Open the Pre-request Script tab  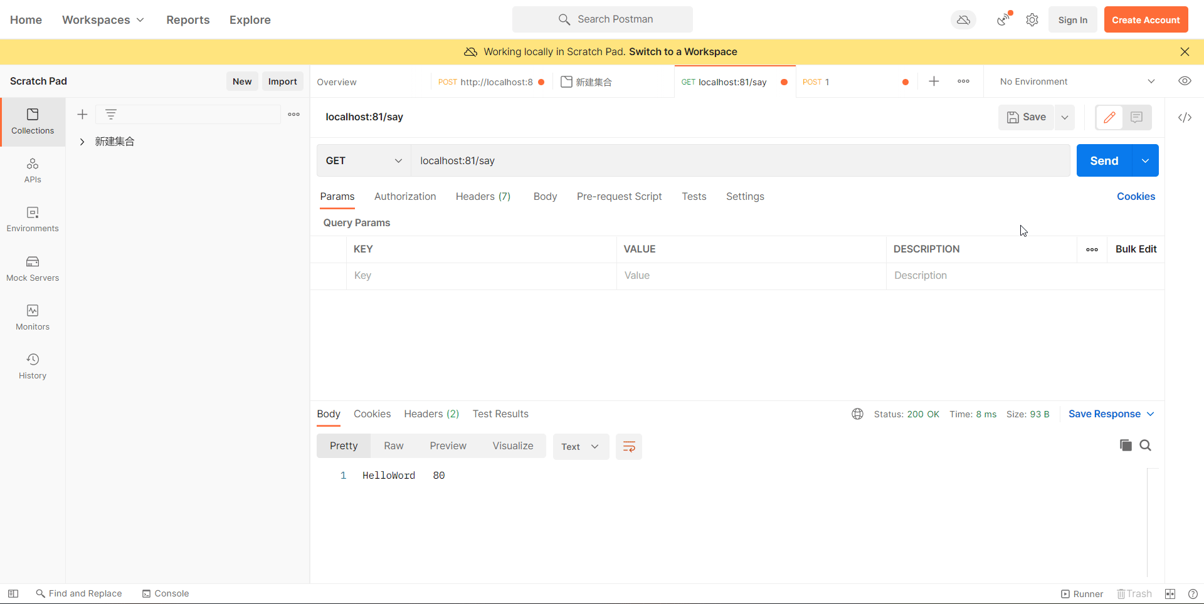[x=619, y=197]
